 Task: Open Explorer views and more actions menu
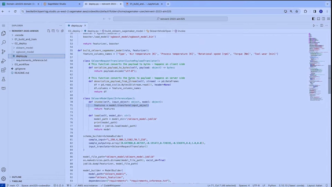pos(61,25)
